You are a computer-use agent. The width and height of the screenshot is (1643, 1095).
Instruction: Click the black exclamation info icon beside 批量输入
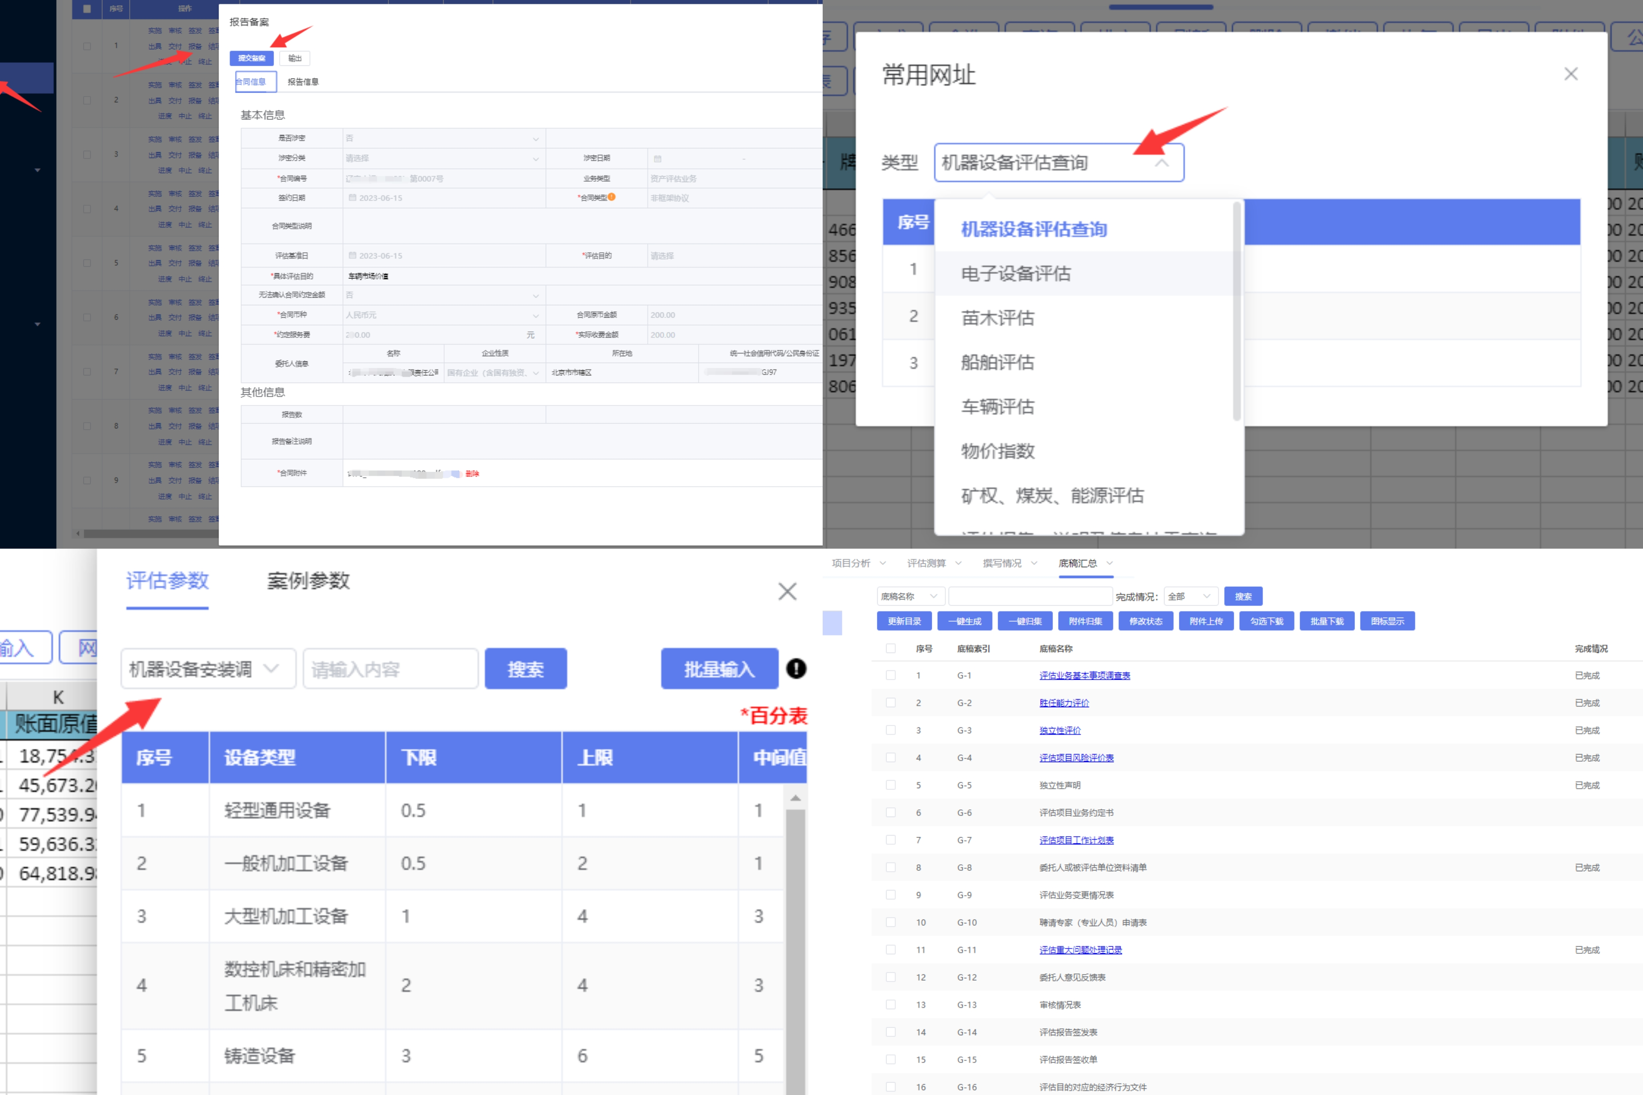(x=796, y=668)
